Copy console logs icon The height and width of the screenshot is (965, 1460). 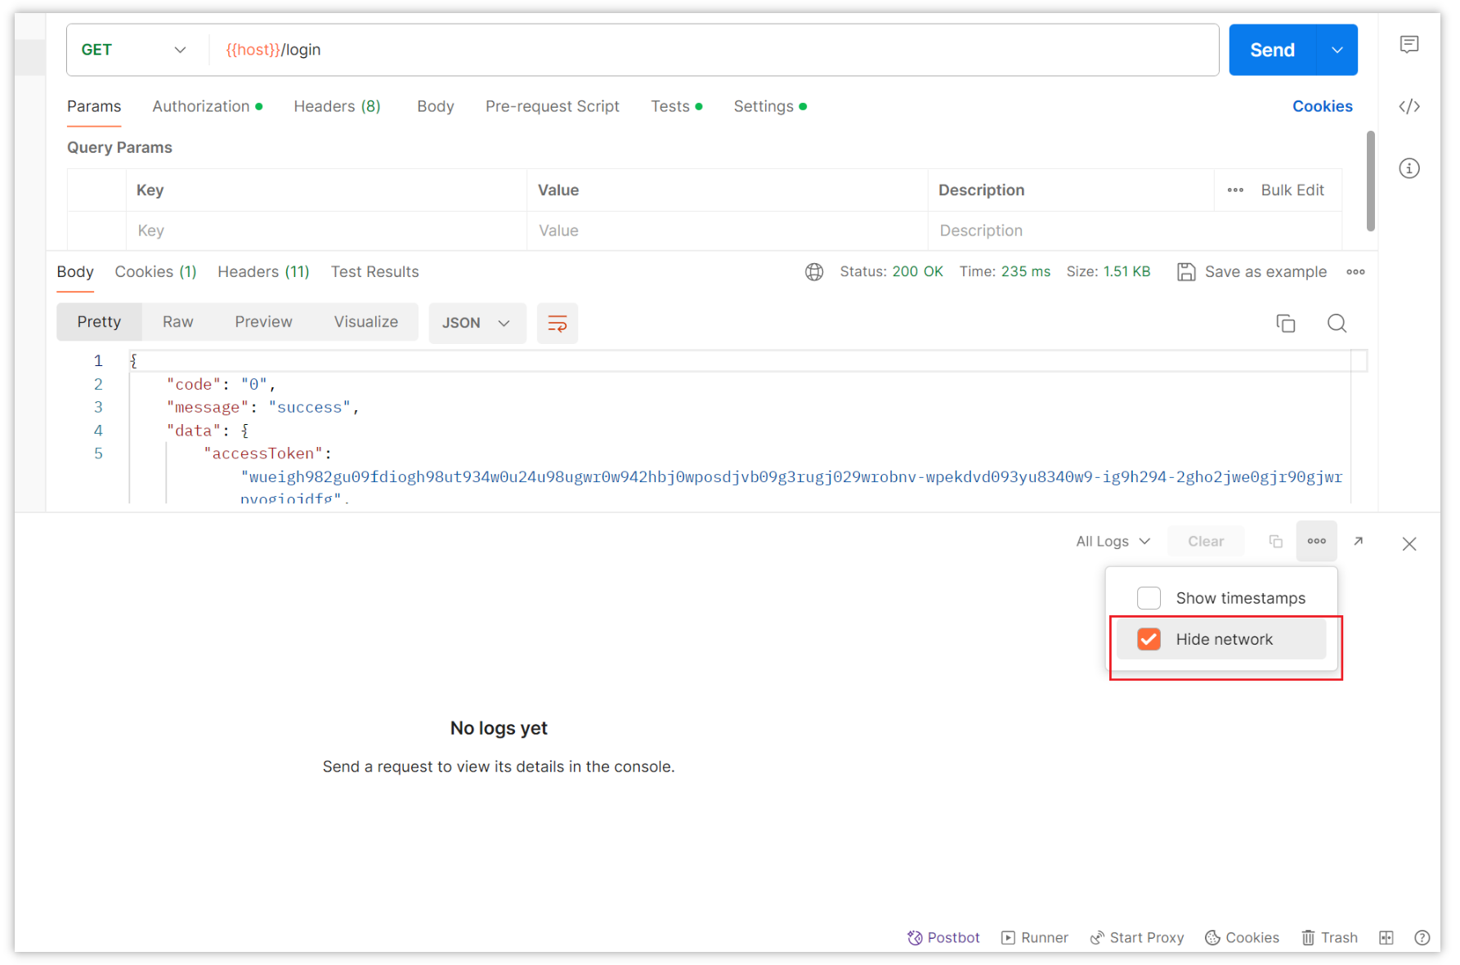pos(1275,542)
